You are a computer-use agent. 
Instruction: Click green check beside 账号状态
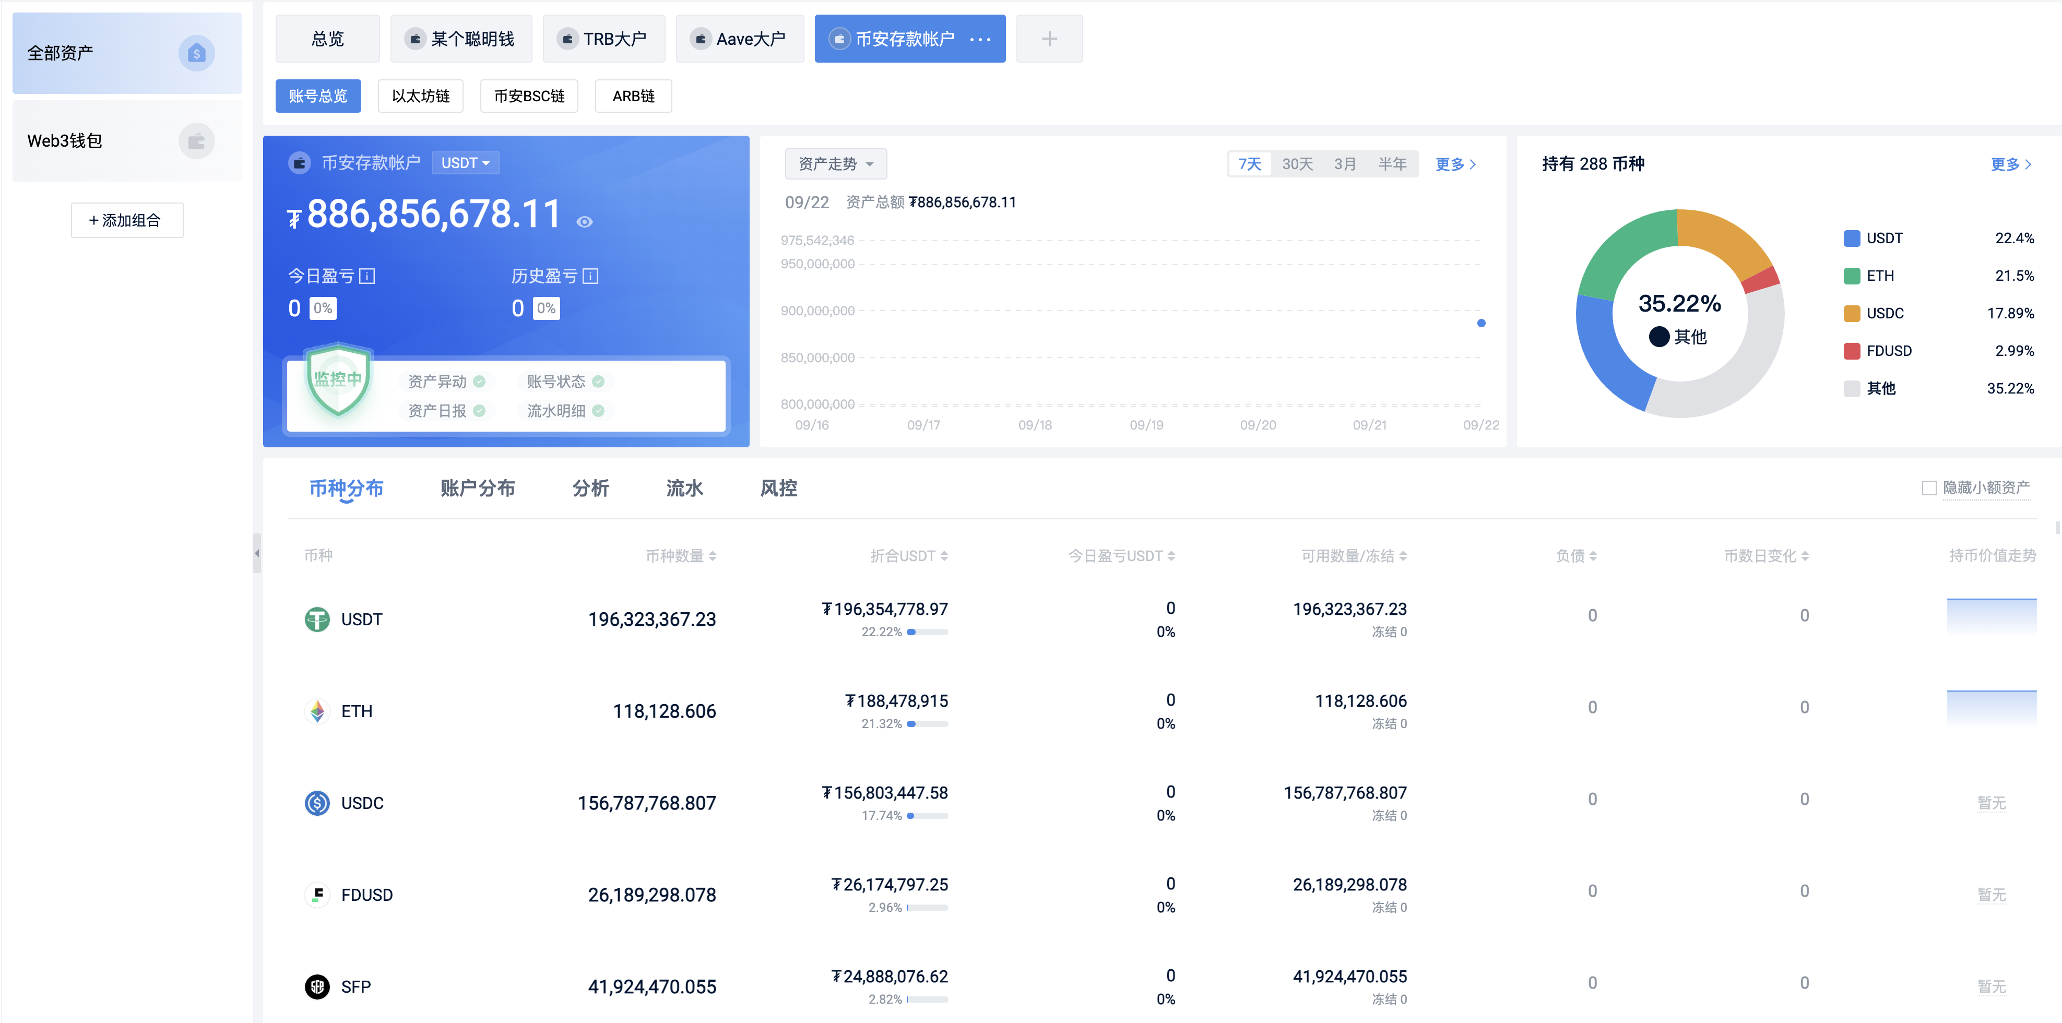[598, 382]
